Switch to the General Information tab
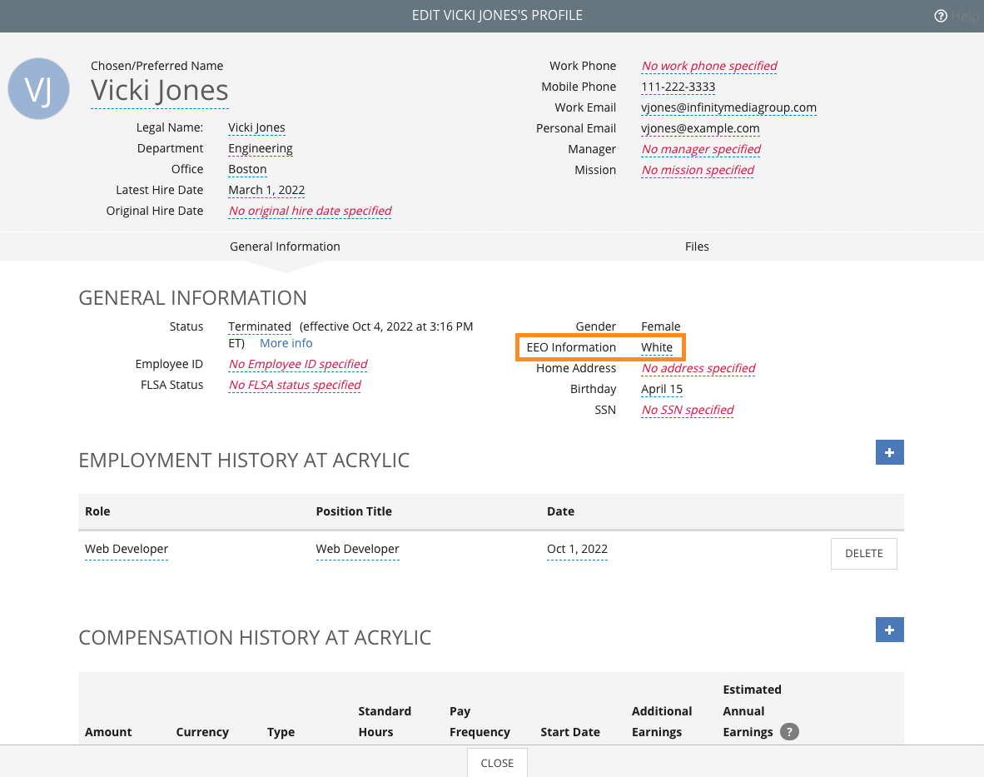 point(285,247)
